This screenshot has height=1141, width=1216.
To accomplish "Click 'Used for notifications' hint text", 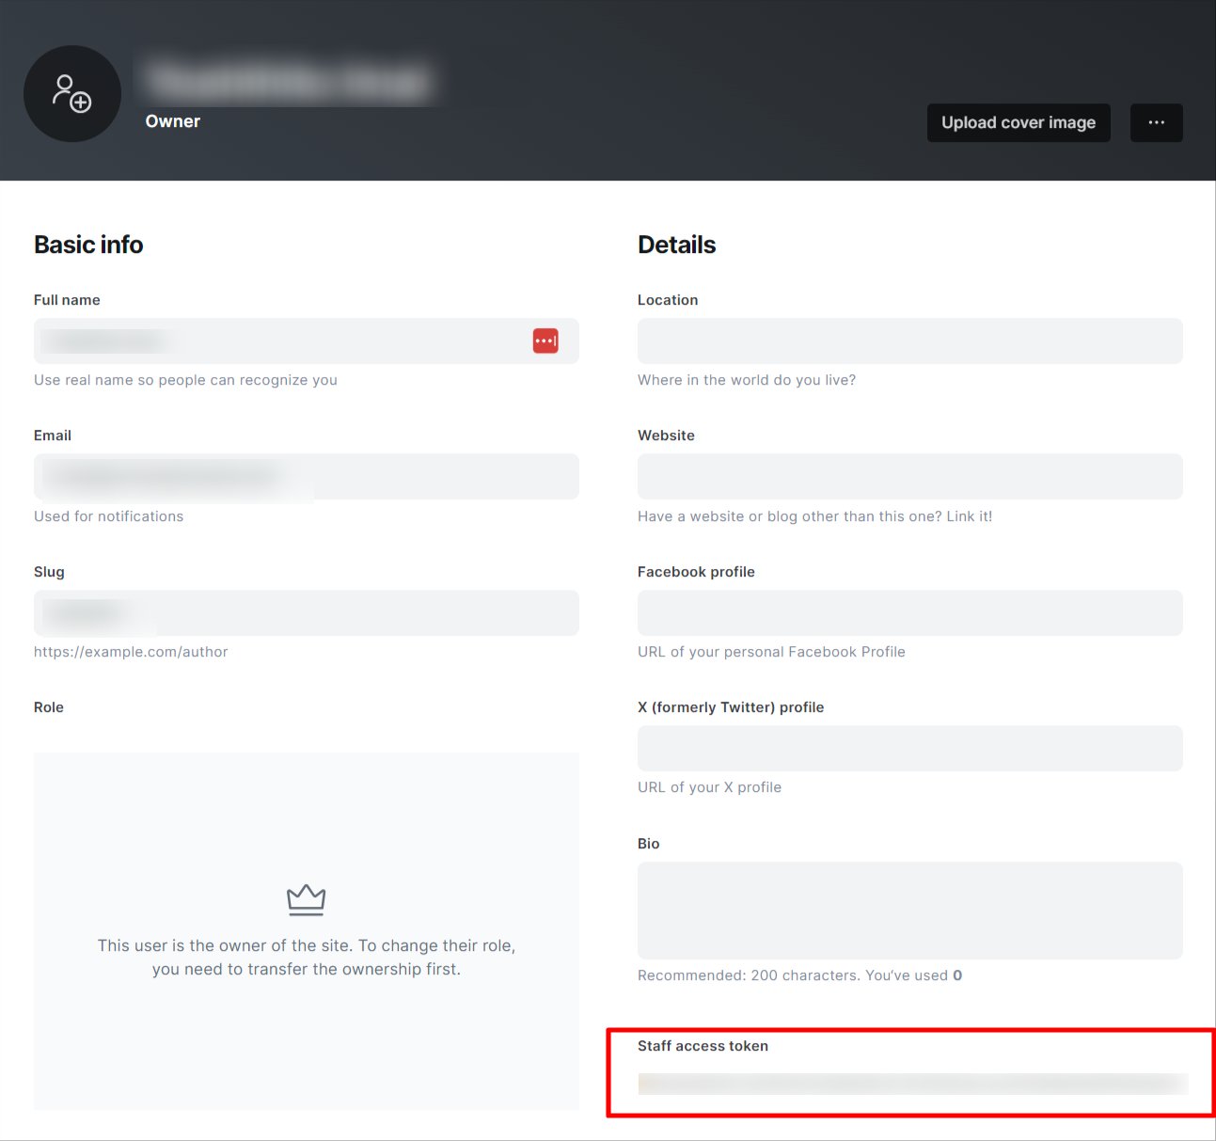I will [109, 516].
